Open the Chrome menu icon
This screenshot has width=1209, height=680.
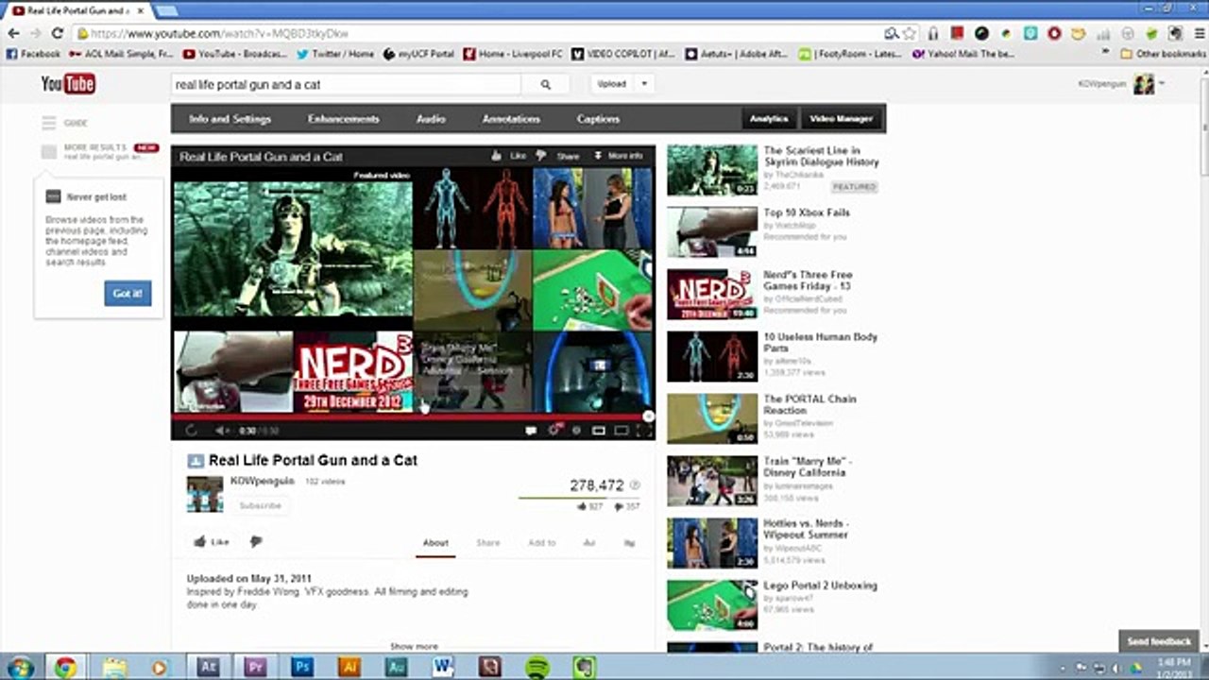tap(1200, 33)
